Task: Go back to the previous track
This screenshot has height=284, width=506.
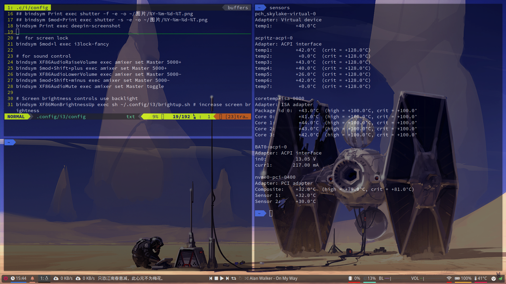Action: click(210, 278)
